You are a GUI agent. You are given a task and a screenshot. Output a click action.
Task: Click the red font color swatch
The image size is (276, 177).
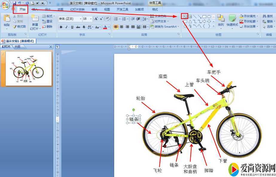click(105, 27)
